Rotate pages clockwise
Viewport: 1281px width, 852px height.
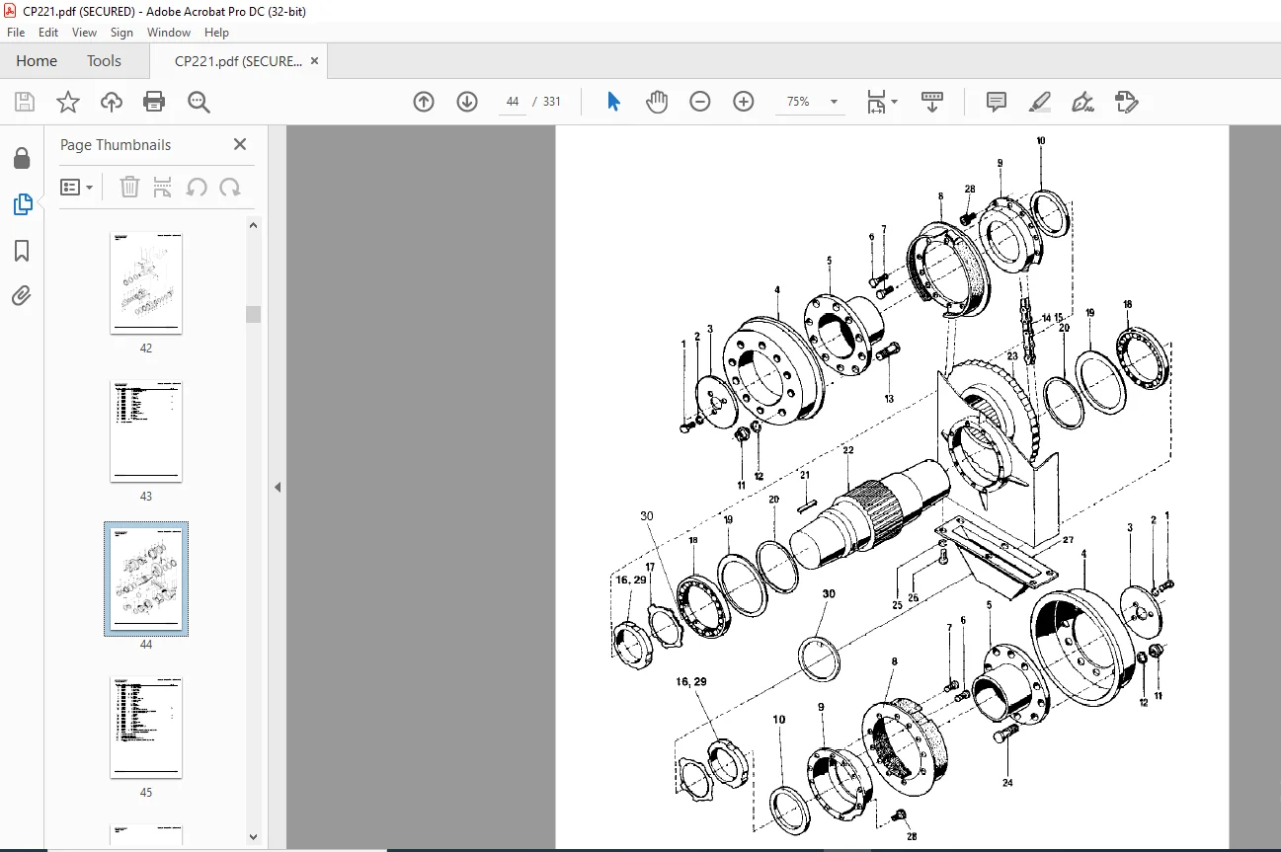230,187
